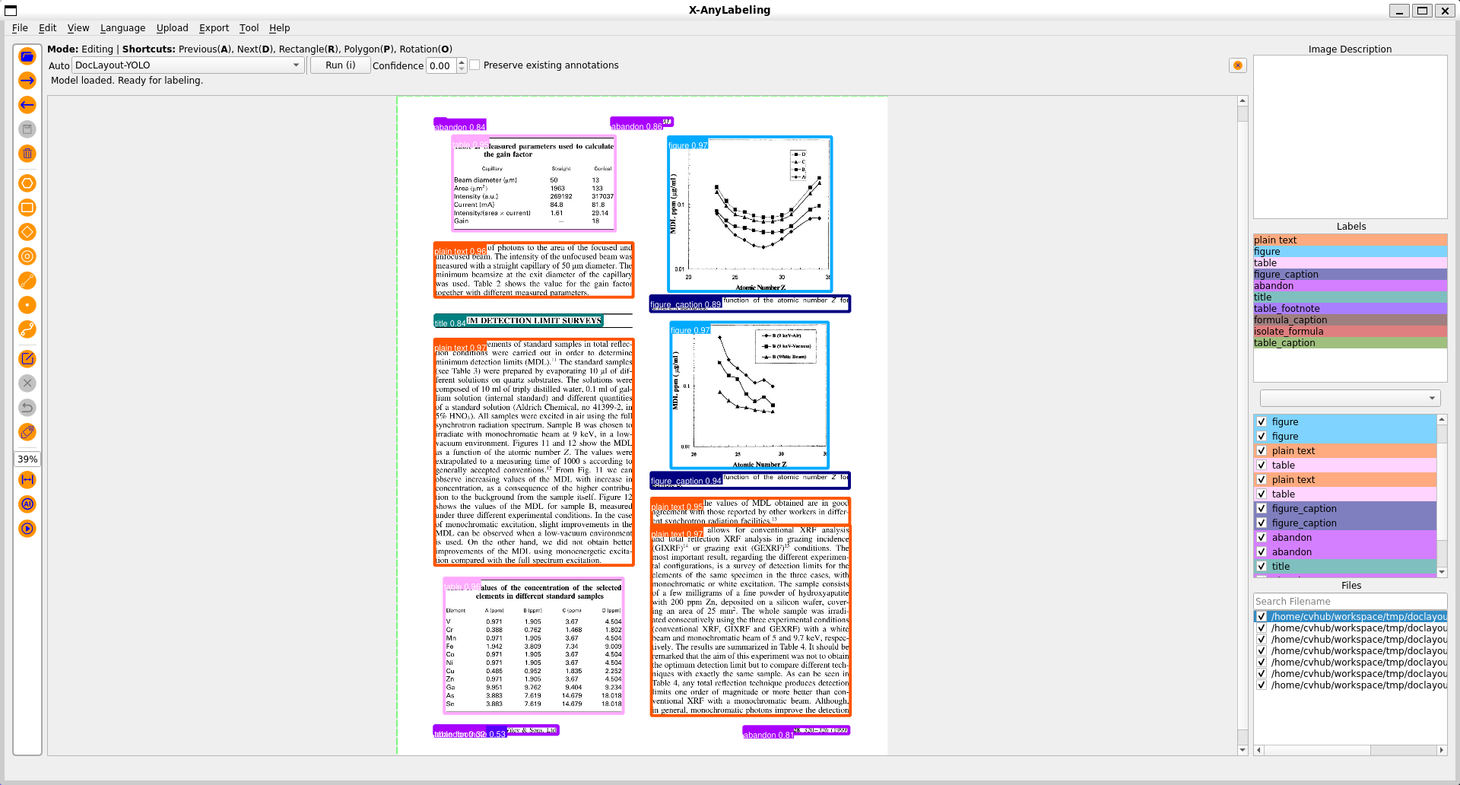Decrease Confidence value with down arrow
This screenshot has height=785, width=1460.
coord(462,69)
